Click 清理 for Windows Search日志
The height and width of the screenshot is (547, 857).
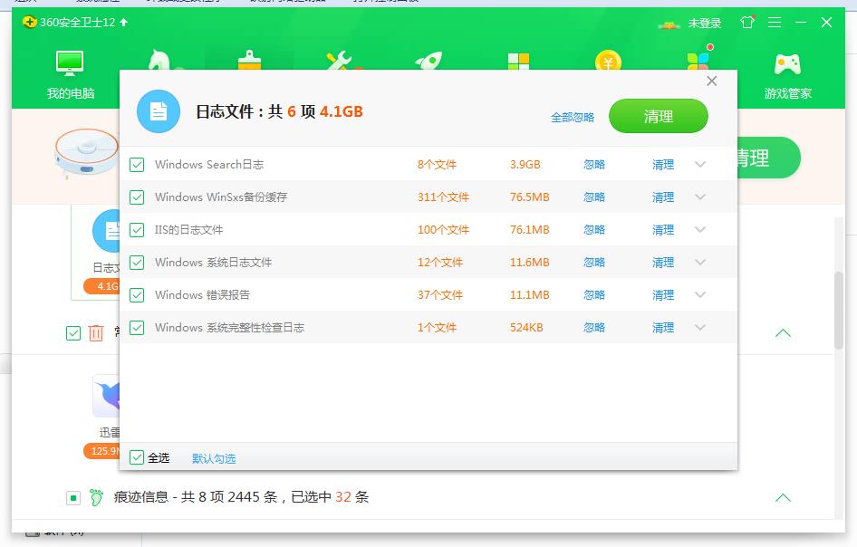pos(663,165)
